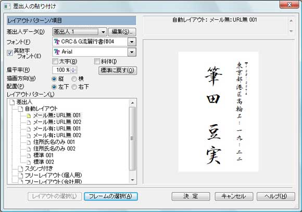Enable the 斜体(I) italic checkbox
The height and width of the screenshot is (212, 302).
pyautogui.click(x=97, y=61)
